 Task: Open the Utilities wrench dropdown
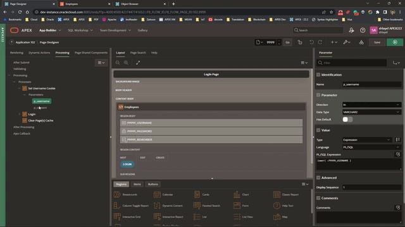347,42
